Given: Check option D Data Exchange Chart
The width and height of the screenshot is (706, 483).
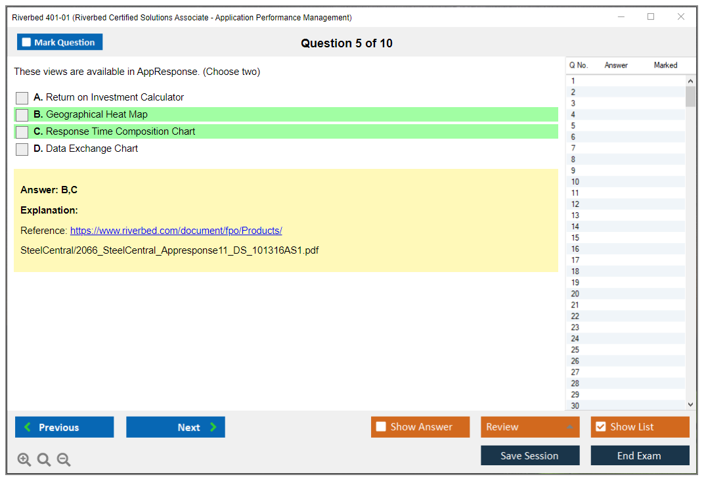Looking at the screenshot, I should pyautogui.click(x=22, y=149).
